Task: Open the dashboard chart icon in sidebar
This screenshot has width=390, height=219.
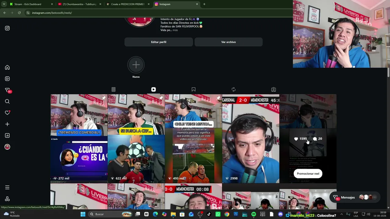Action: 7,136
